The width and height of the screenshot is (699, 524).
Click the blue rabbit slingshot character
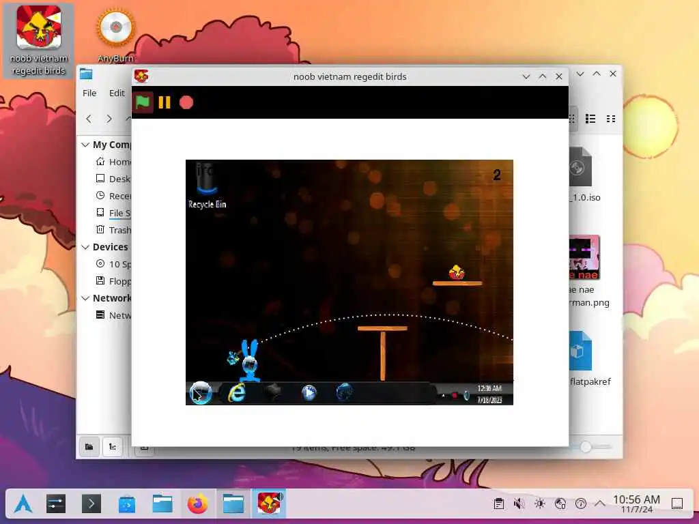(x=250, y=360)
